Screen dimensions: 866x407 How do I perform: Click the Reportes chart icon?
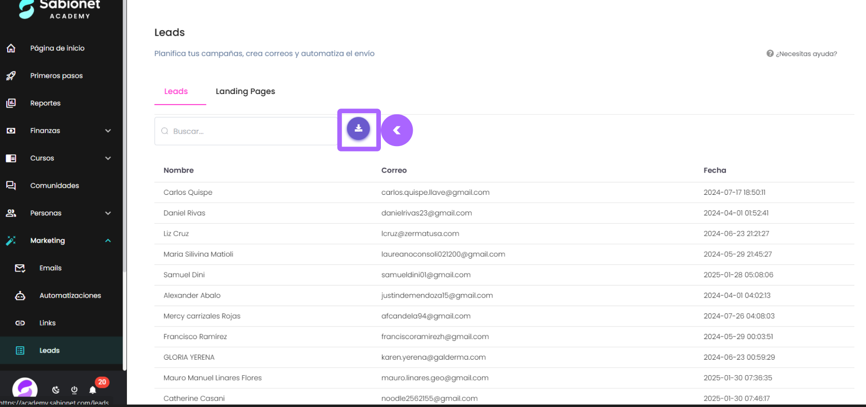[x=11, y=103]
